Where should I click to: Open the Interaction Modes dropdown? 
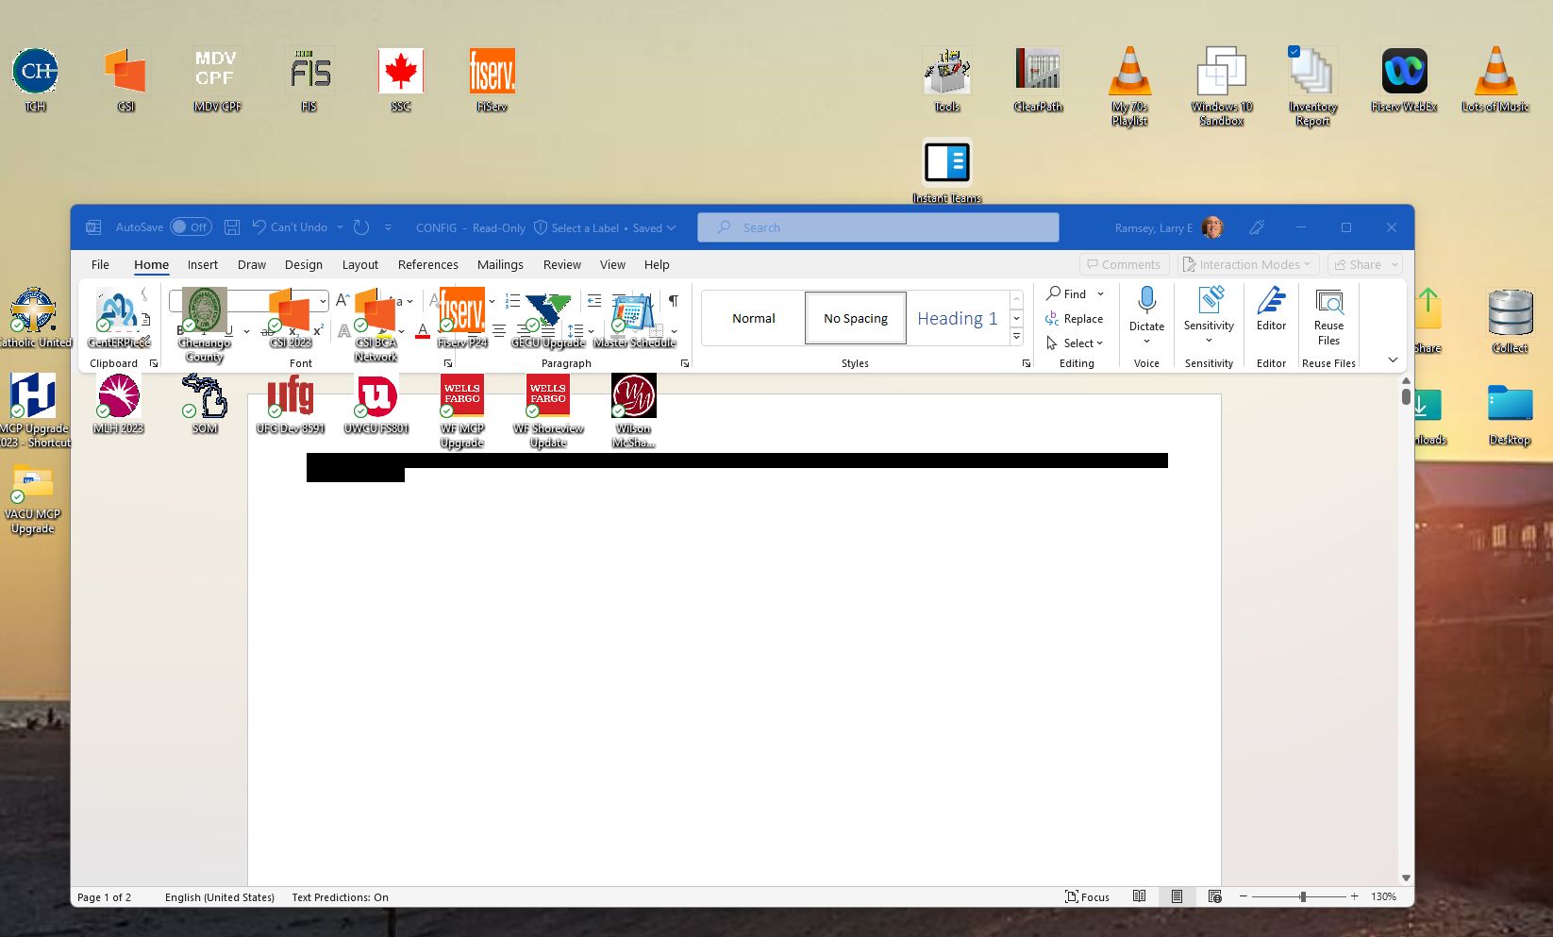[x=1247, y=264]
